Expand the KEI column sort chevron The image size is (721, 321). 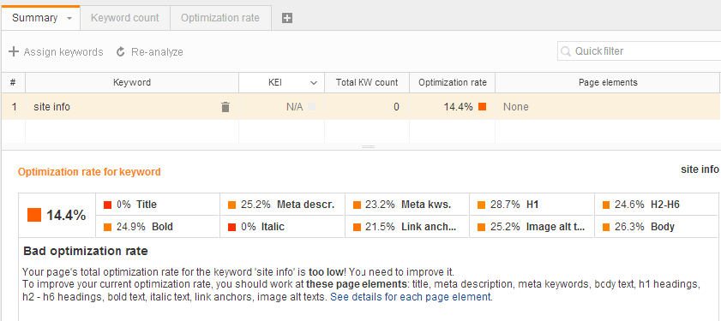314,83
